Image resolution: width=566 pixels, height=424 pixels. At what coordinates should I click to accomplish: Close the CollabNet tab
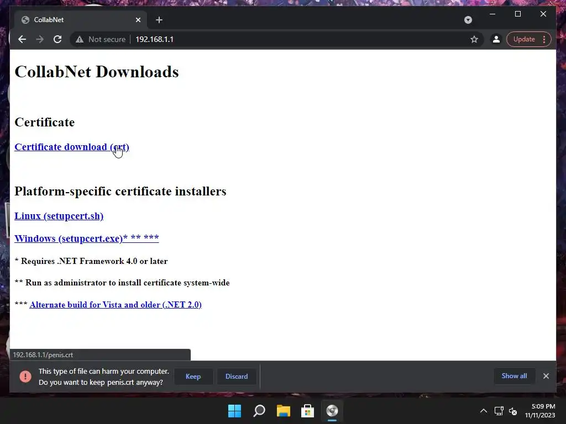(x=138, y=20)
